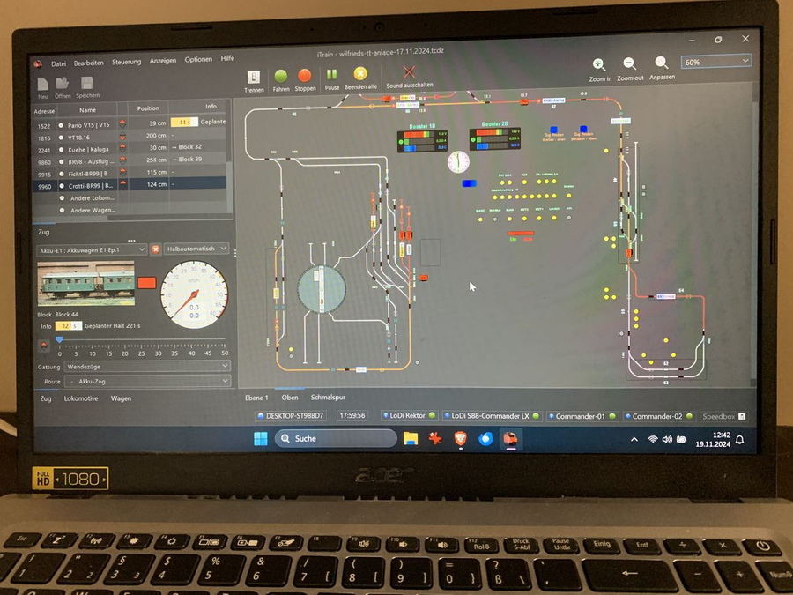
Task: Click direction arrows in VT18.16 row
Action: point(122,136)
